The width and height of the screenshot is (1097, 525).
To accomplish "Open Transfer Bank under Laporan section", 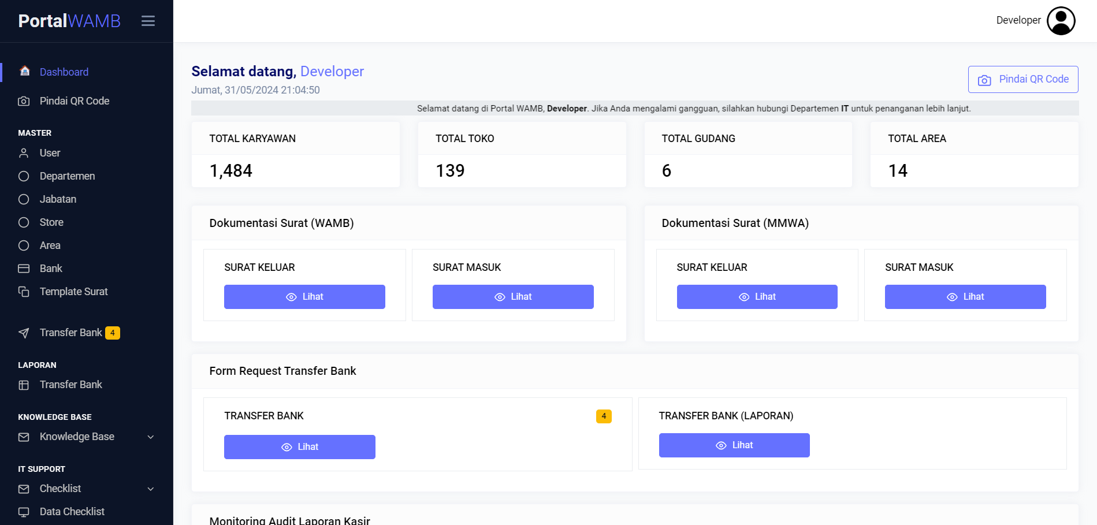I will pos(70,385).
